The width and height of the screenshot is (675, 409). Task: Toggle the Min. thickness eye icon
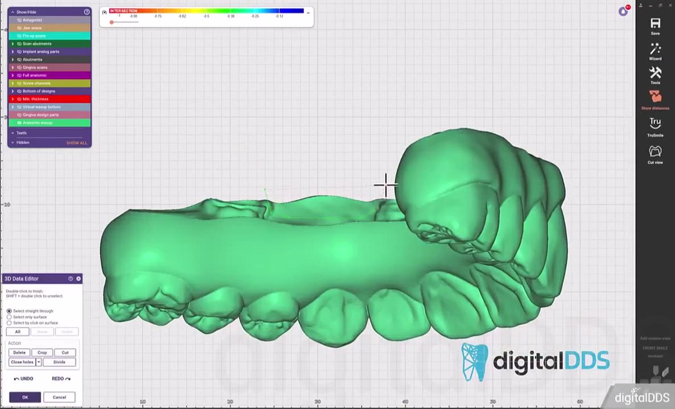20,99
